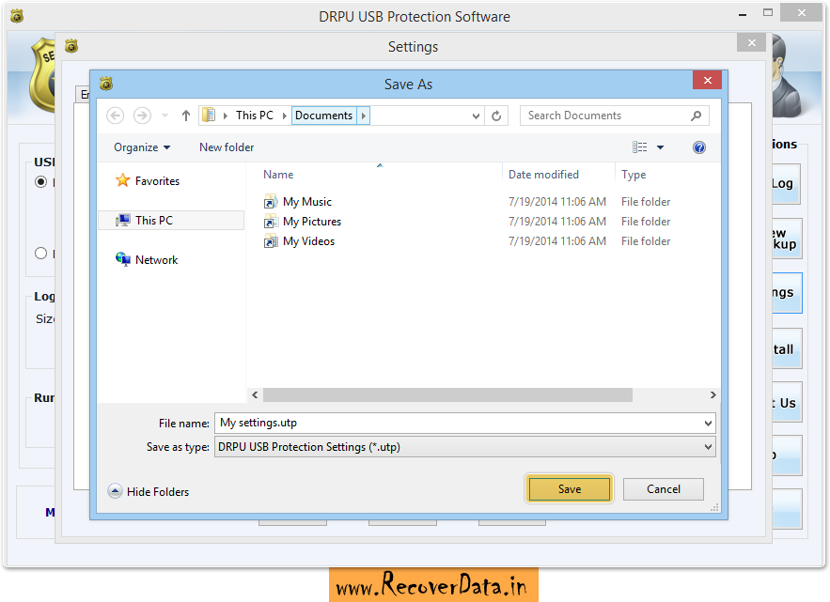Sort by Name column header
Screen dimensions: 830x602
point(278,175)
